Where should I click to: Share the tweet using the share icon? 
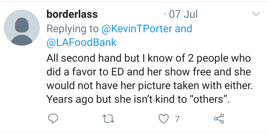tap(219, 119)
